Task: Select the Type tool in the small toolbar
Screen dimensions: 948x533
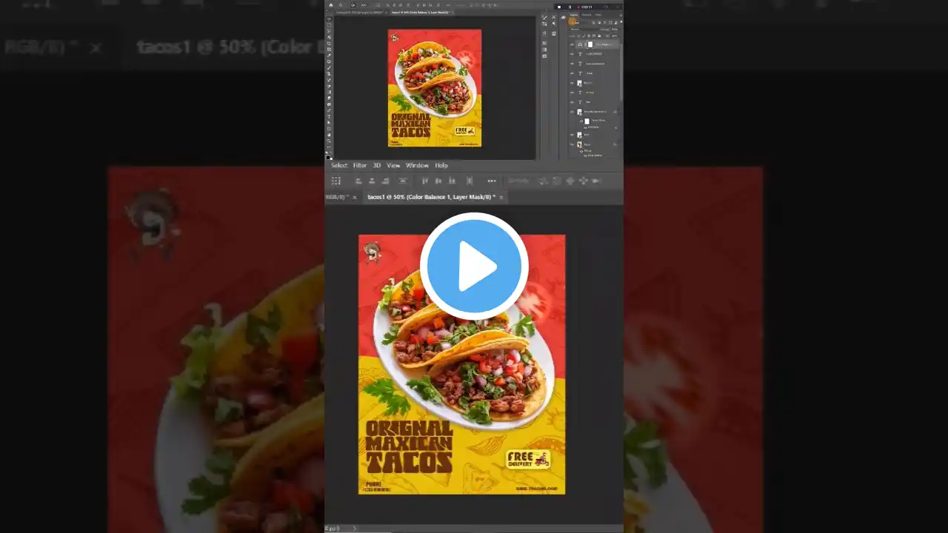Action: pos(329,116)
